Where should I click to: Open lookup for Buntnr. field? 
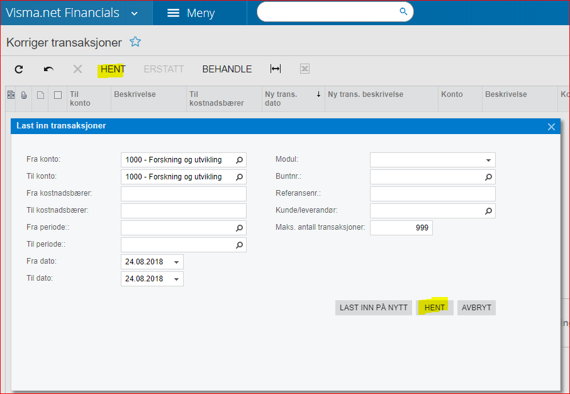point(488,177)
